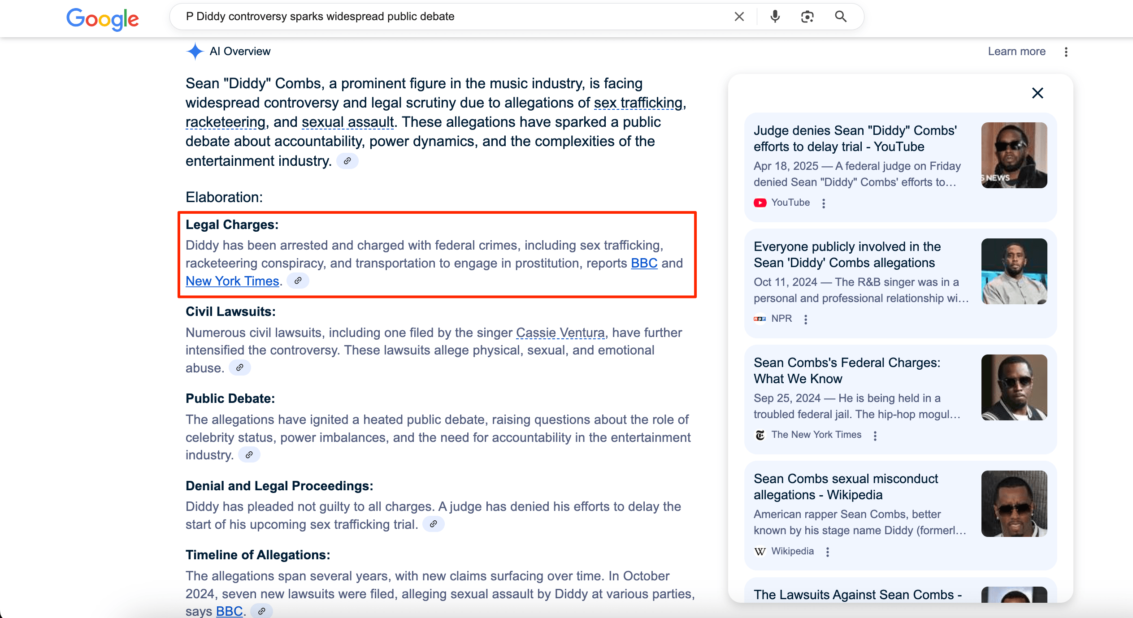The width and height of the screenshot is (1133, 618).
Task: Click The New York Times favicon icon
Action: pos(760,435)
